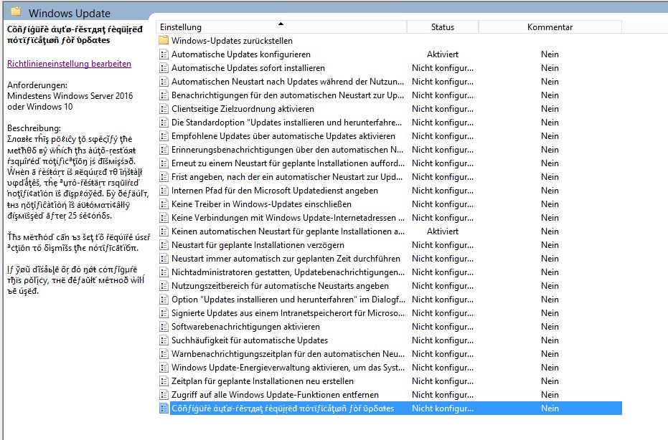This screenshot has height=440, width=668.
Task: Sort by the Kommentar column header
Action: [550, 27]
